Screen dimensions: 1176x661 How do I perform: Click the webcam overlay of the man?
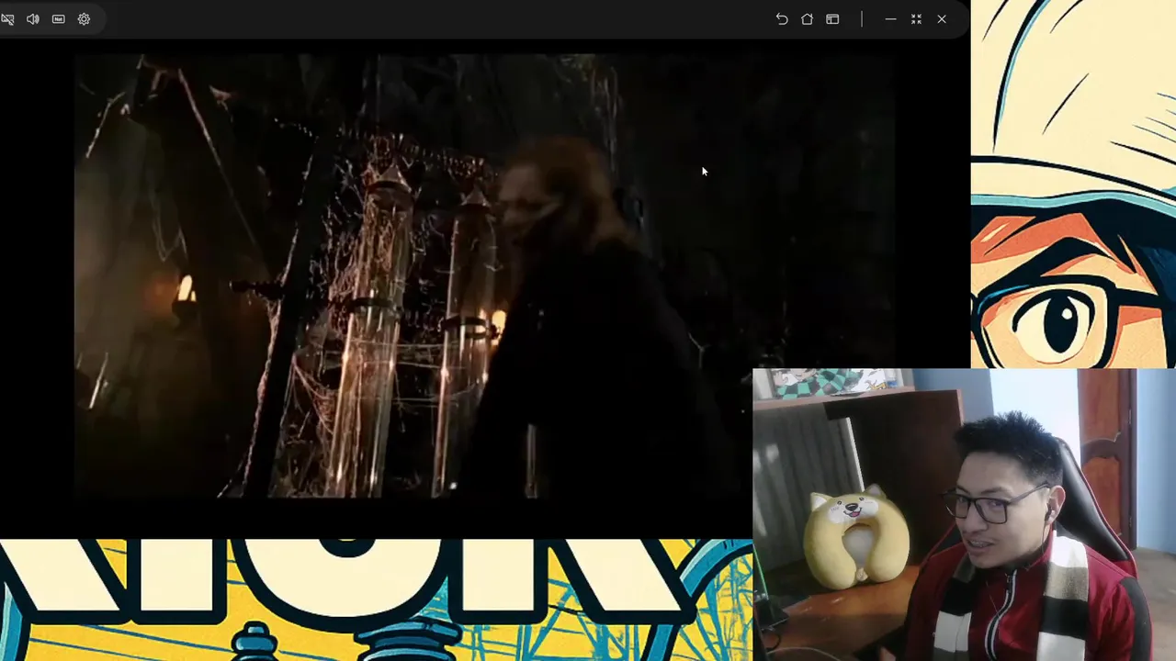964,515
